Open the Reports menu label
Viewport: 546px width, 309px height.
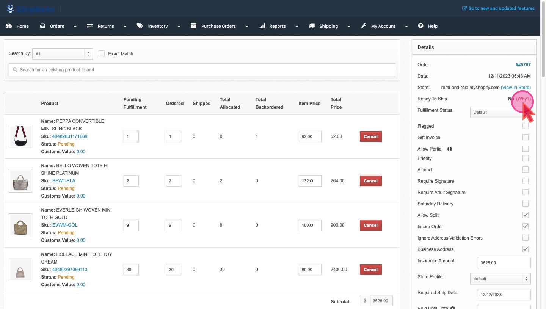278,26
